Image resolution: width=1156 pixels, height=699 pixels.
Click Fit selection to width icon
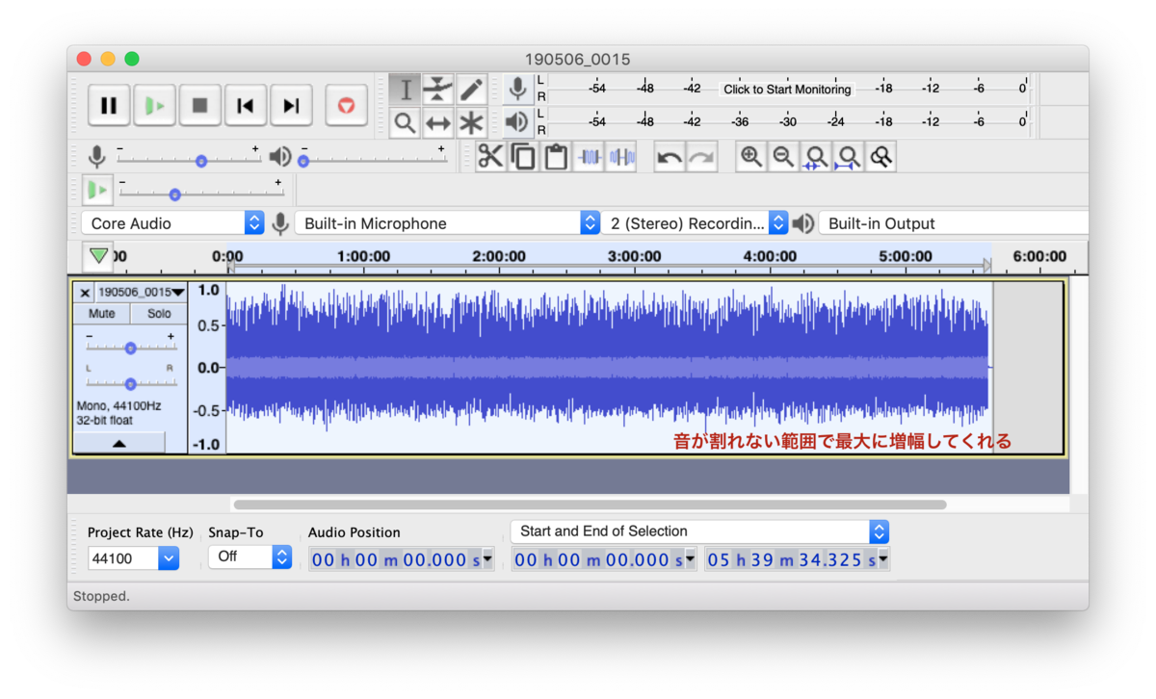tap(816, 156)
